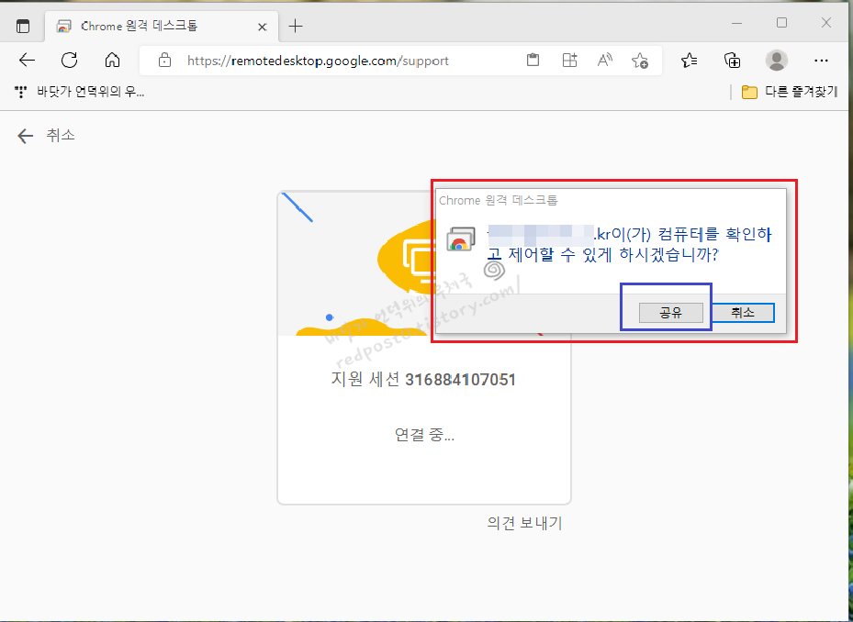Open the browser settings ellipsis menu
The height and width of the screenshot is (622, 853).
point(821,61)
